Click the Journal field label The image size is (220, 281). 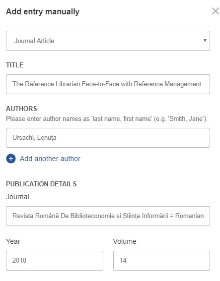[x=17, y=197]
